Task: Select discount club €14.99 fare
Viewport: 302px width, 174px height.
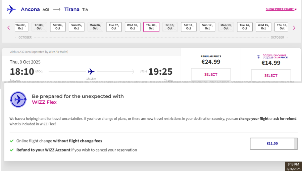Action: point(271,75)
